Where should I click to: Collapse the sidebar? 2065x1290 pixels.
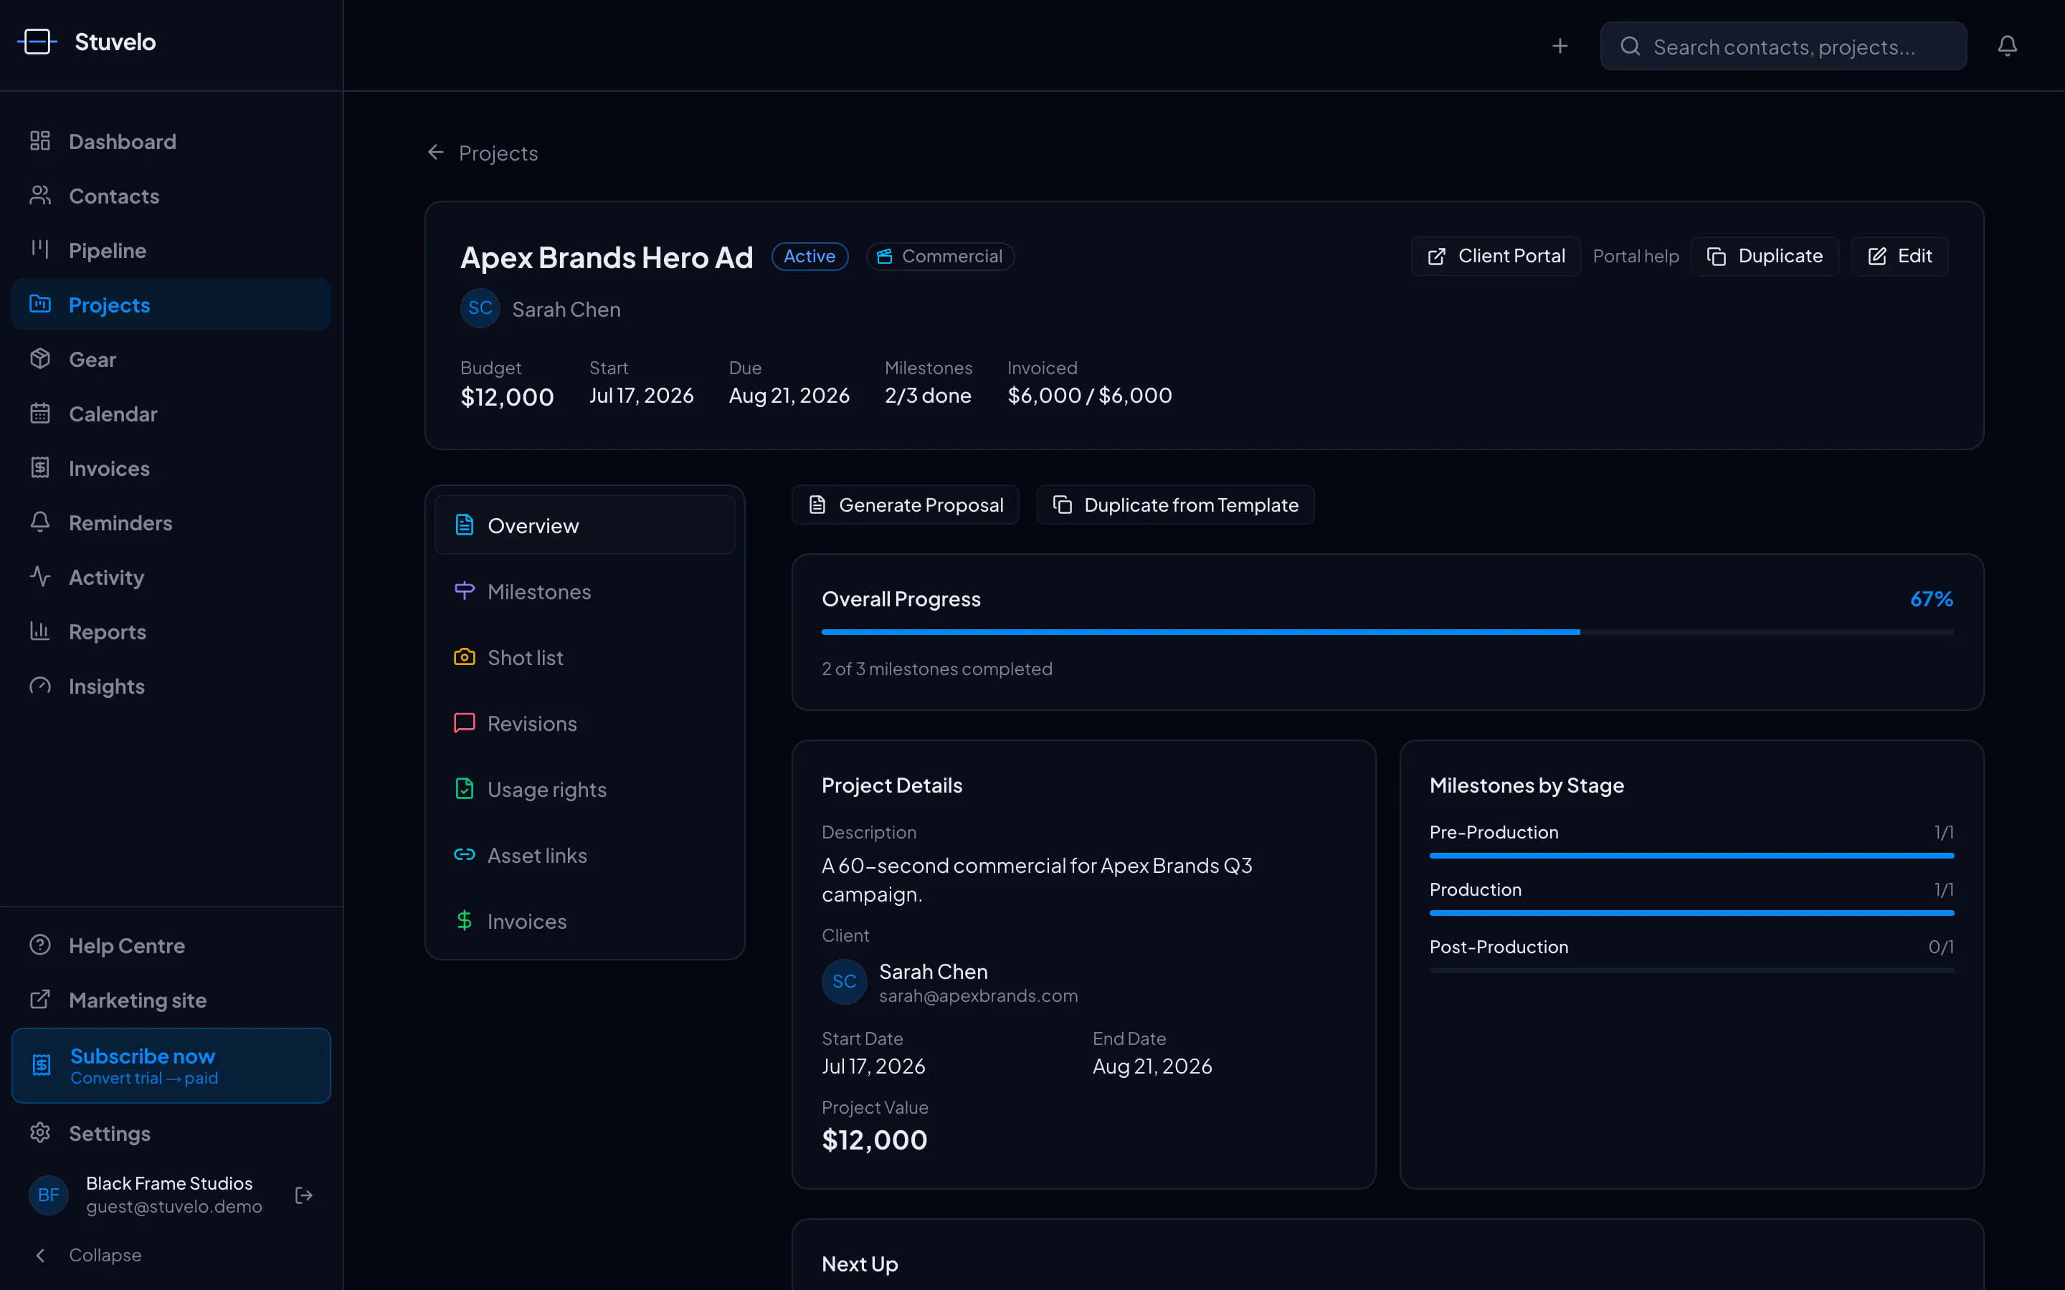point(88,1255)
